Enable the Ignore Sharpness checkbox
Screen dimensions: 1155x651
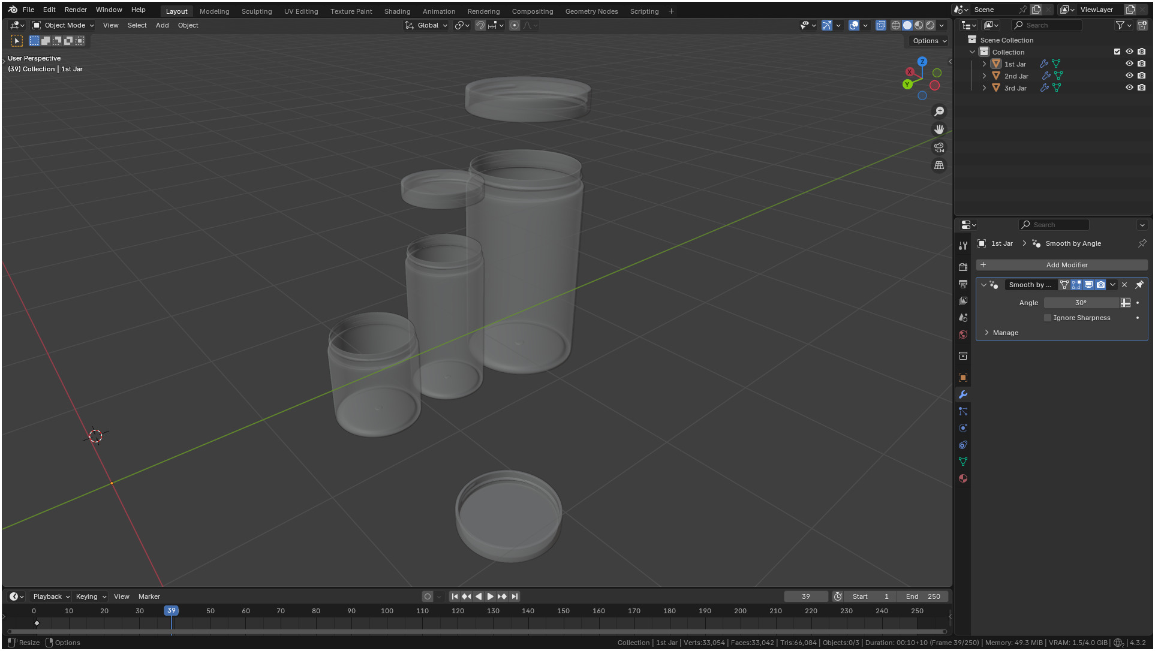[1048, 318]
